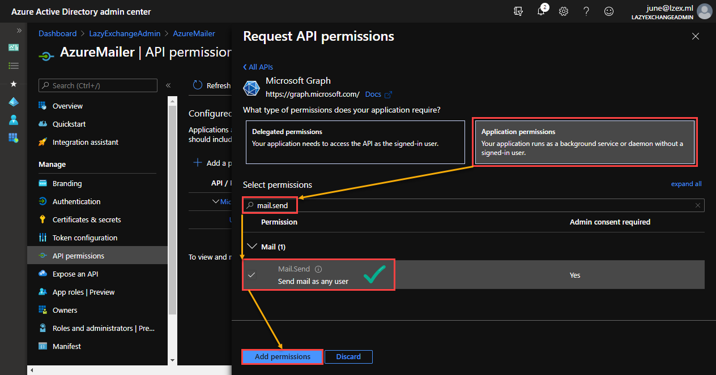Open the Overview menu item
This screenshot has width=716, height=375.
97,106
